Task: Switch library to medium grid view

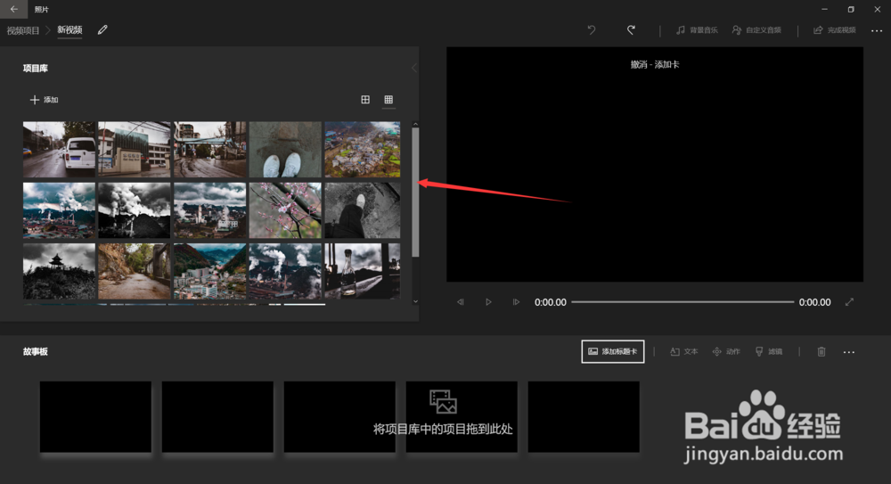Action: (x=365, y=100)
